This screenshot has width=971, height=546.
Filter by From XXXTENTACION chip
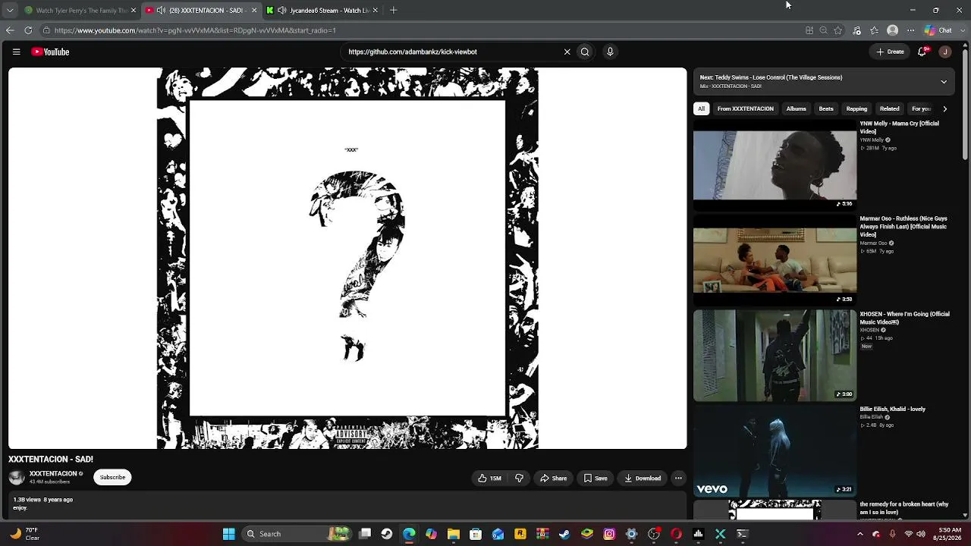746,108
